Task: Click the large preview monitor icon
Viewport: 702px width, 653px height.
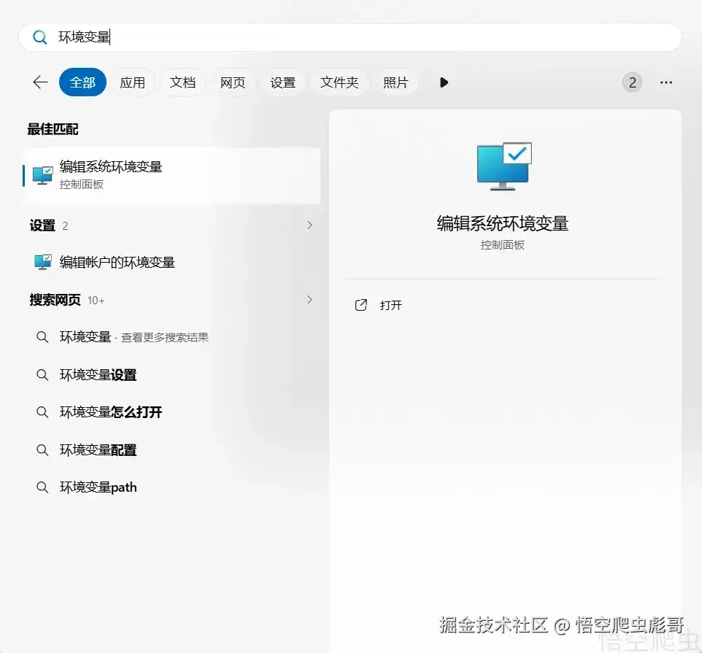Action: [504, 166]
